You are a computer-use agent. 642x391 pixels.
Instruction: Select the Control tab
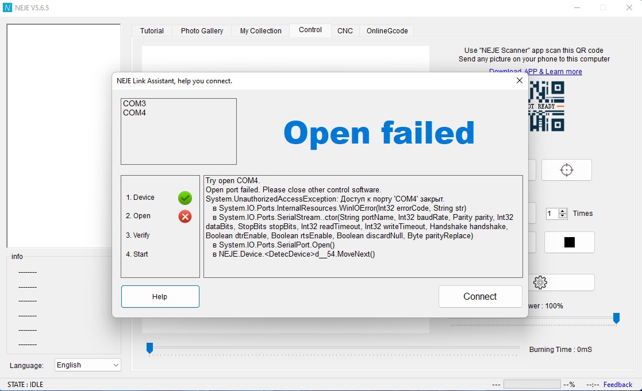310,30
